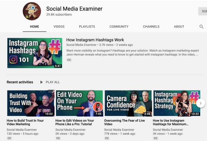Click the partially visible Subscribe button

pyautogui.click(x=203, y=11)
